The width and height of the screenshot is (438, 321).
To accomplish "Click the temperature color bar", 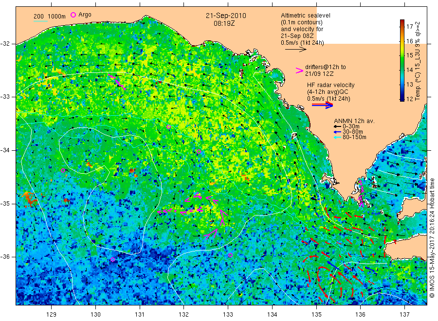I will pyautogui.click(x=402, y=60).
